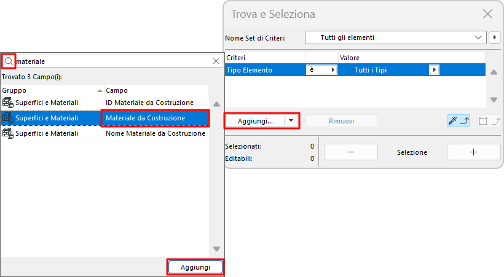Viewport: 504px width, 277px height.
Task: Sort by the Gruppo column header
Action: point(49,90)
